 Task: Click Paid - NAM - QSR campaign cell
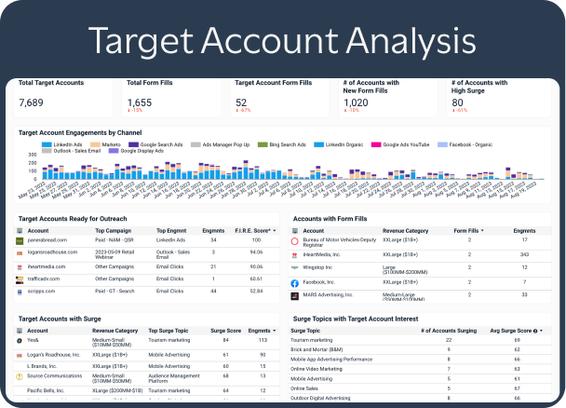pos(115,240)
